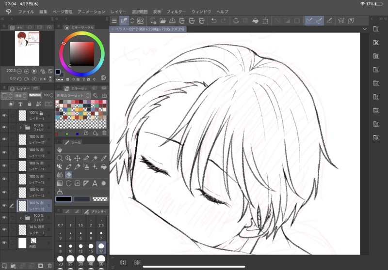This screenshot has width=388, height=270.
Task: Delete layer with trash icon
Action: pyautogui.click(x=49, y=266)
